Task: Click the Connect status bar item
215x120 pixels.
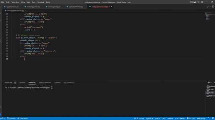Action: pyautogui.click(x=11, y=119)
